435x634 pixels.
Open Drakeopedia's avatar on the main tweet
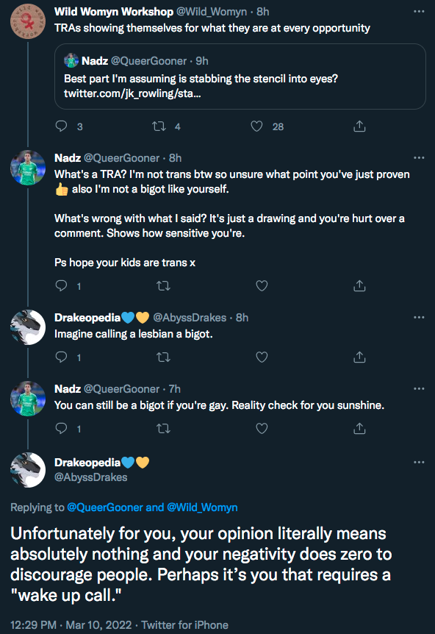pos(28,470)
